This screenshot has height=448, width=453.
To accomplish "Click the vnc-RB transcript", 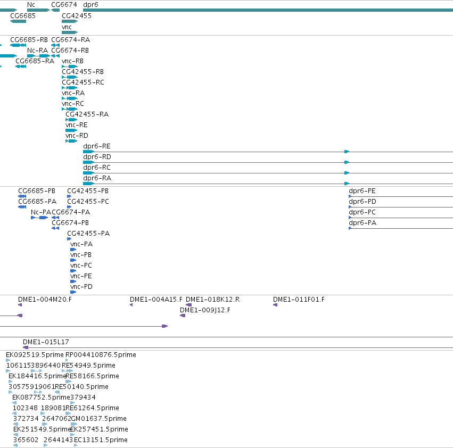I will [x=72, y=61].
